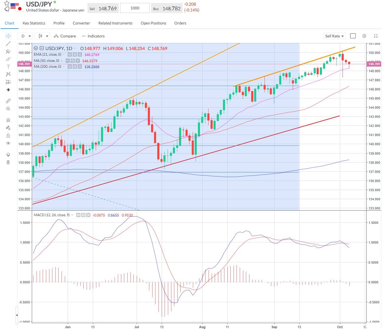This screenshot has height=329, width=382.
Task: Select the trend line drawing tool
Action: [x=8, y=44]
